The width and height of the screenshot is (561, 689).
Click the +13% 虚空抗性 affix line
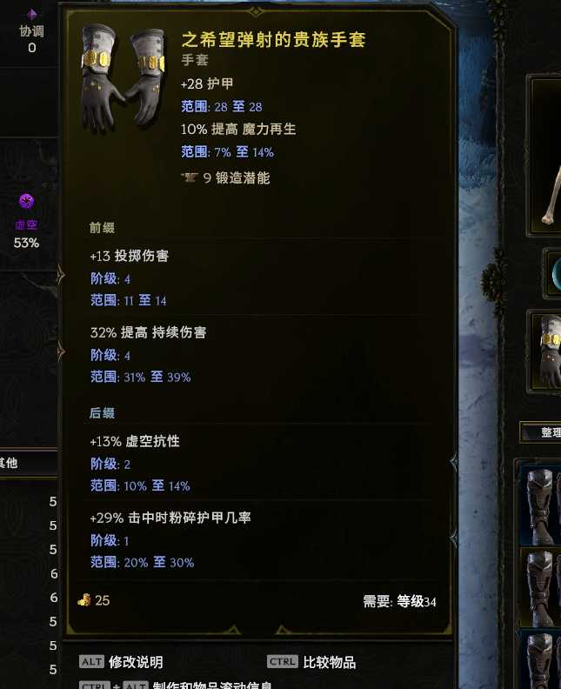click(135, 441)
